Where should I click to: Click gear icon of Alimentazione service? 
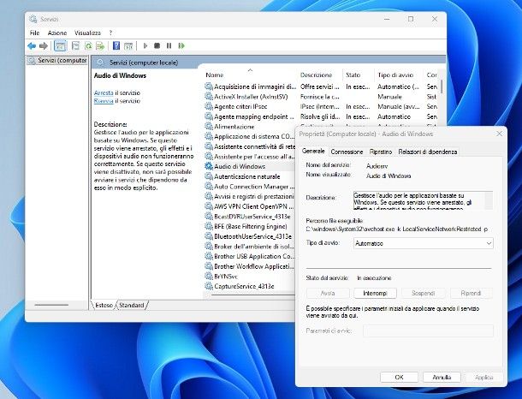click(x=209, y=127)
